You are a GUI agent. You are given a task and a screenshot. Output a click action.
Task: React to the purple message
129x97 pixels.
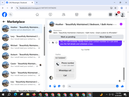[x=57, y=43]
